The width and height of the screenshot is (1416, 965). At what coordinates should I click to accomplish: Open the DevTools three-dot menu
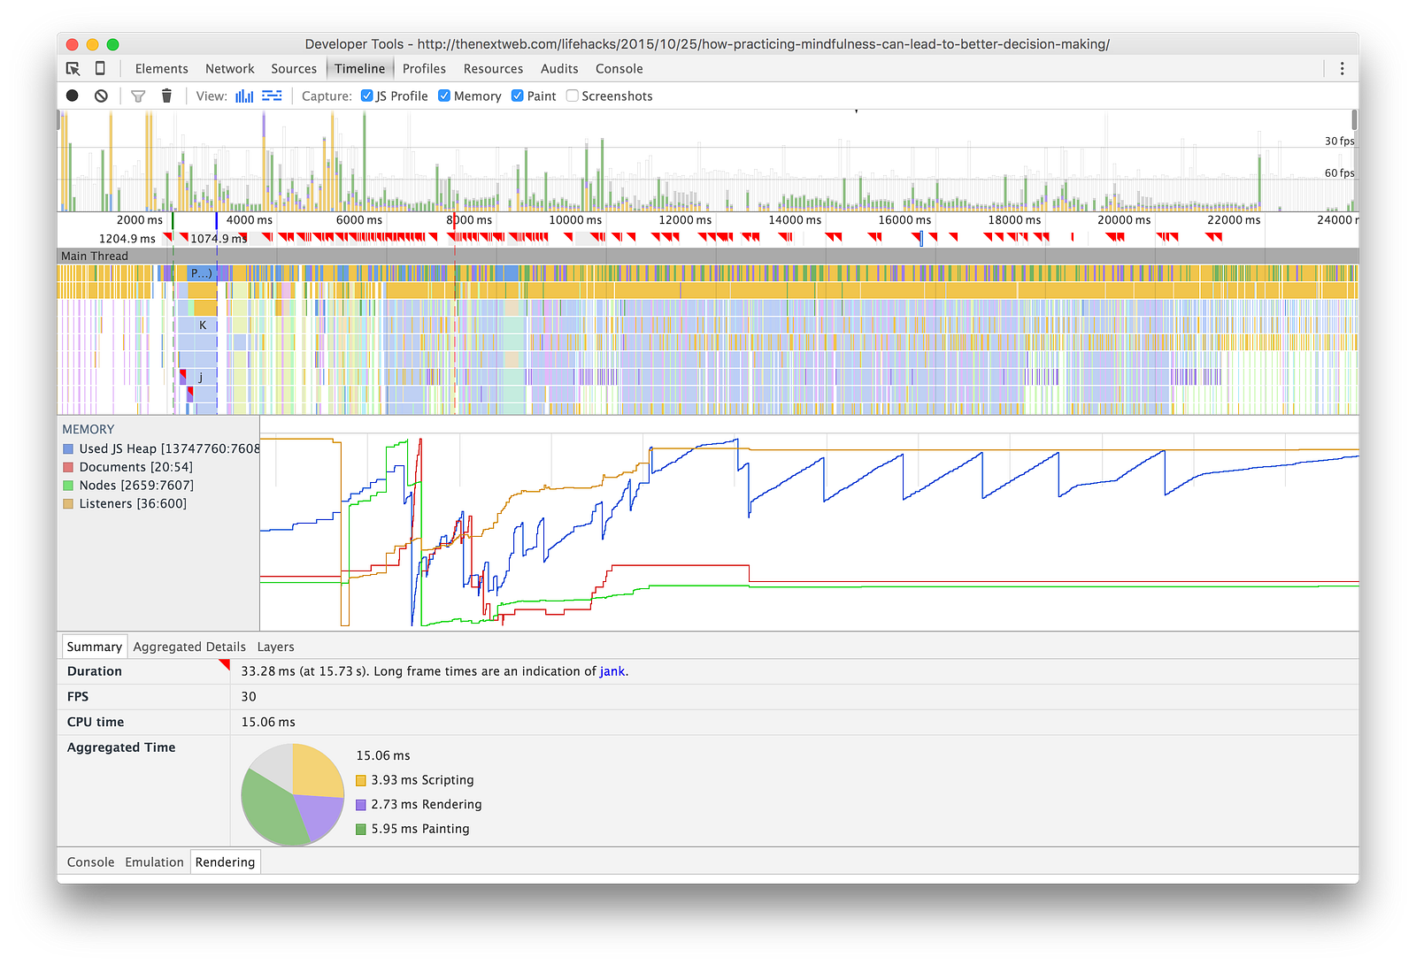coord(1342,69)
